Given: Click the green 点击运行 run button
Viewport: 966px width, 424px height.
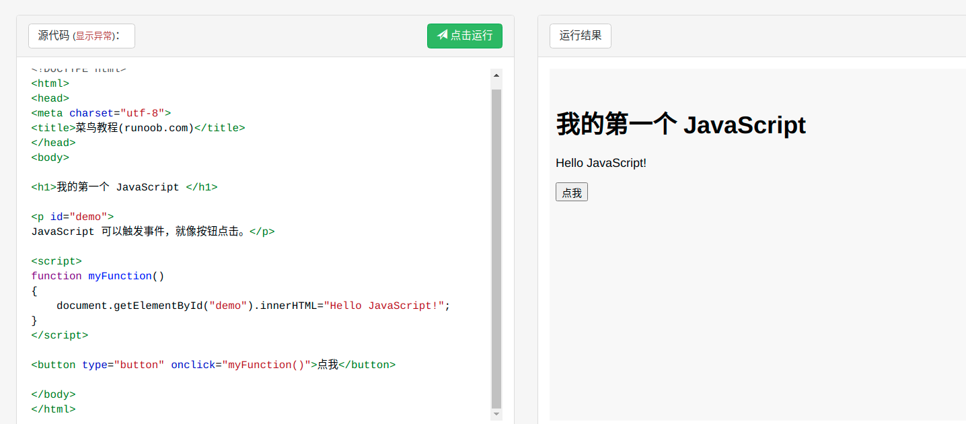Looking at the screenshot, I should (x=464, y=36).
